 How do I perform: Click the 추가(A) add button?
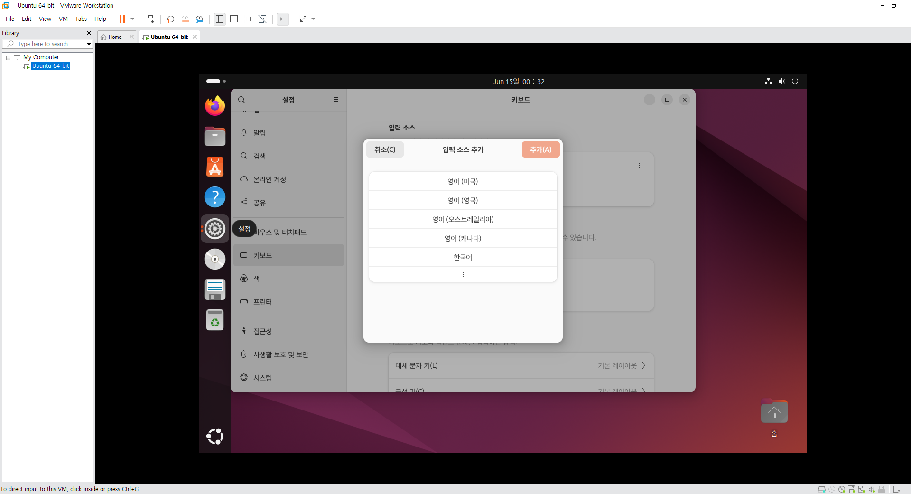[540, 149]
